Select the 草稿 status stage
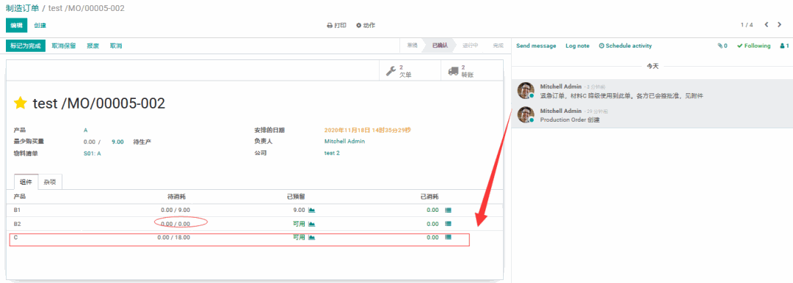Screen dimensions: 793x283 coord(413,45)
